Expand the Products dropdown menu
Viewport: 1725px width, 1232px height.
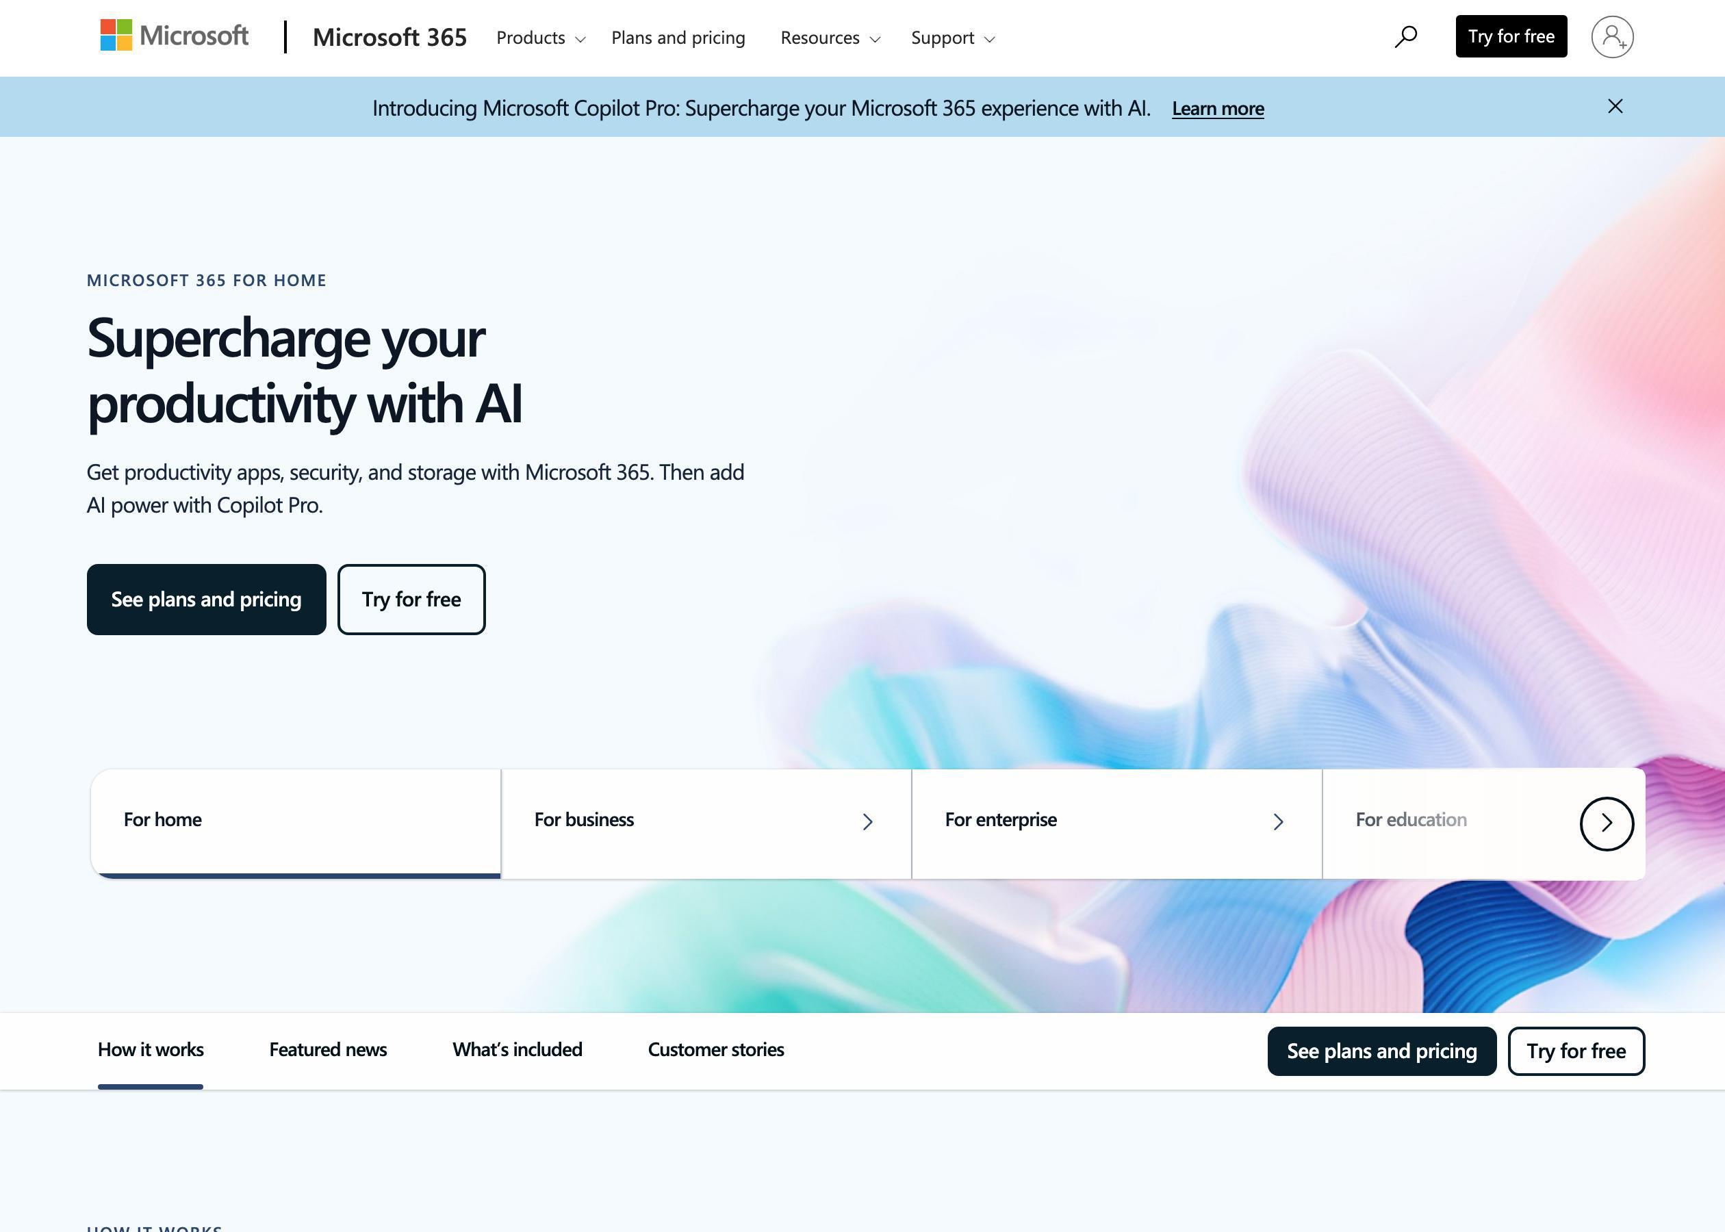539,38
